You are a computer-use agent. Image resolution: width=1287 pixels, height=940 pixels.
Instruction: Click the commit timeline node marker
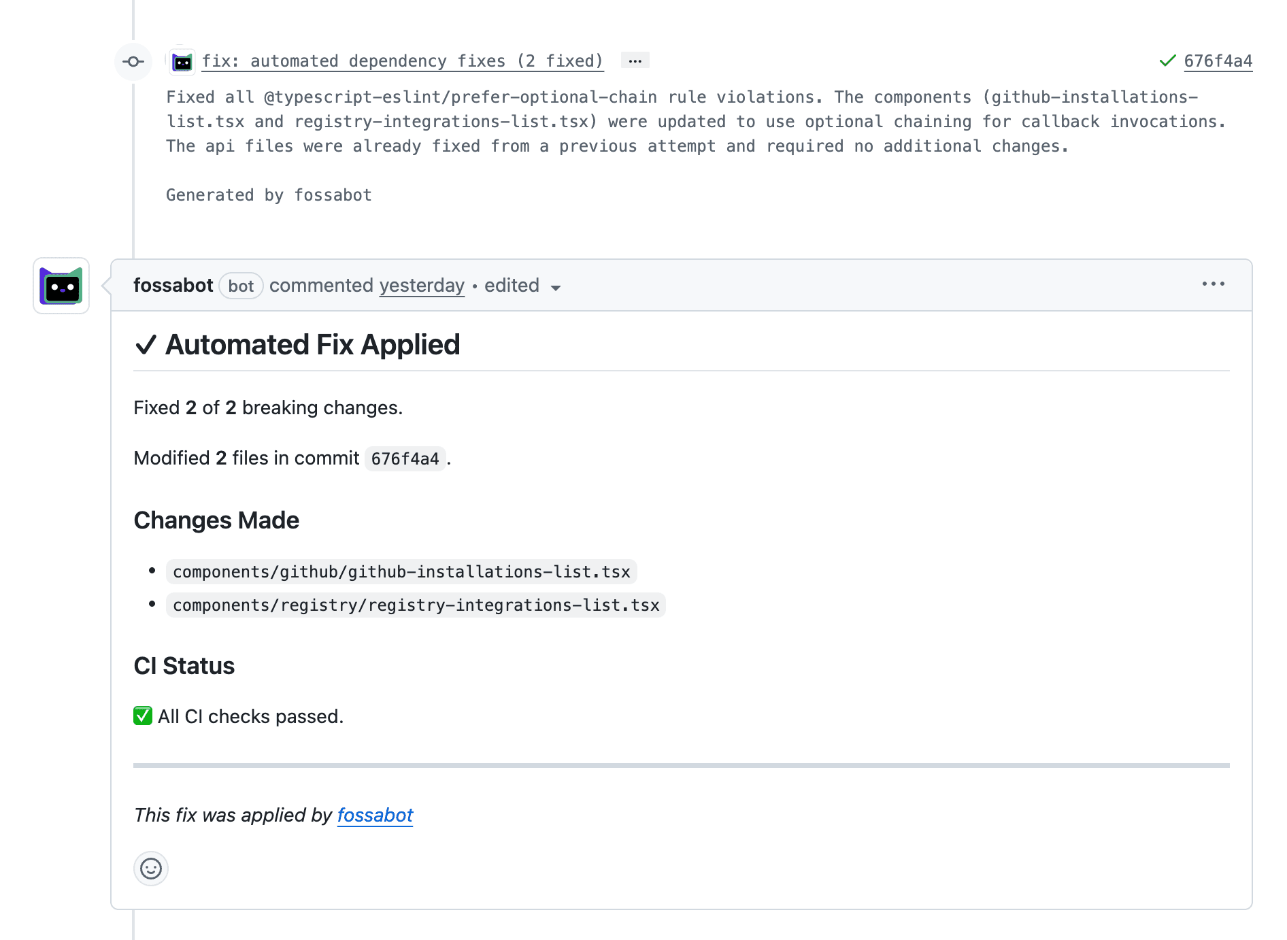coord(133,61)
